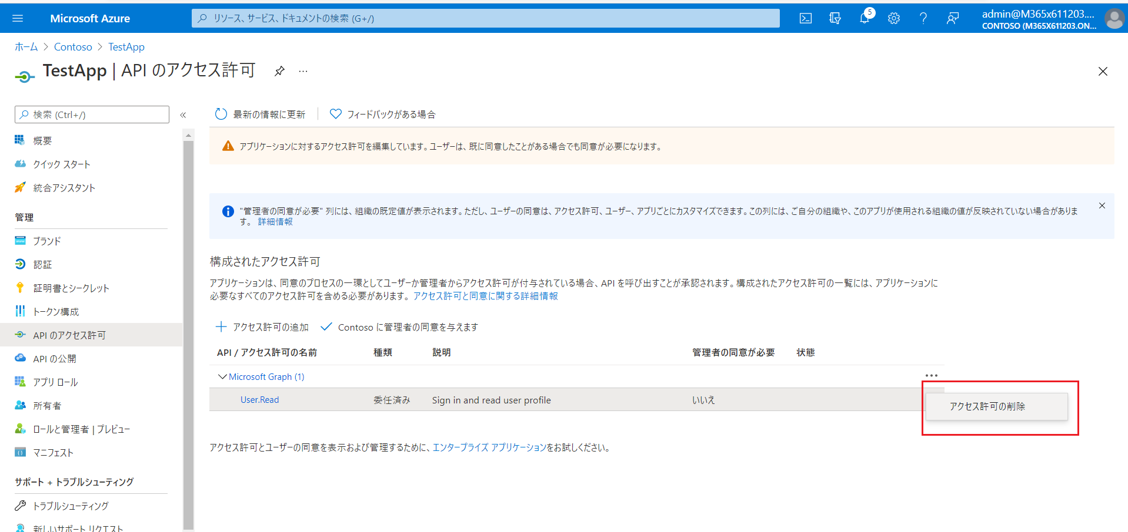1128x532 pixels.
Task: Open the notifications bell
Action: pos(864,18)
